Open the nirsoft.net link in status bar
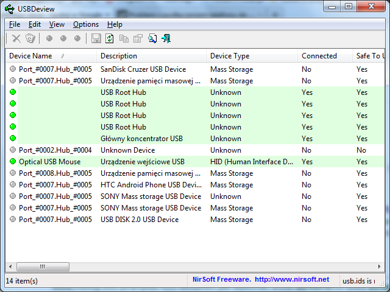This screenshot has width=390, height=292. (292, 280)
